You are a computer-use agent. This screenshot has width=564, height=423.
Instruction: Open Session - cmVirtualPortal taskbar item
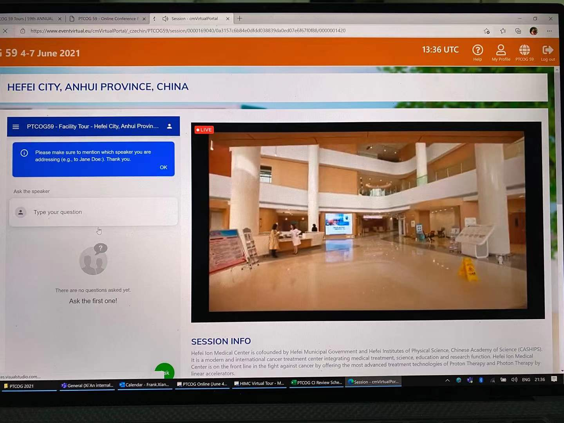click(x=374, y=381)
